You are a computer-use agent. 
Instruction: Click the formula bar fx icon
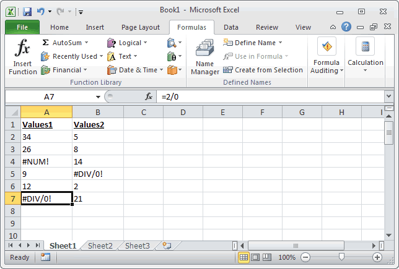[149, 96]
